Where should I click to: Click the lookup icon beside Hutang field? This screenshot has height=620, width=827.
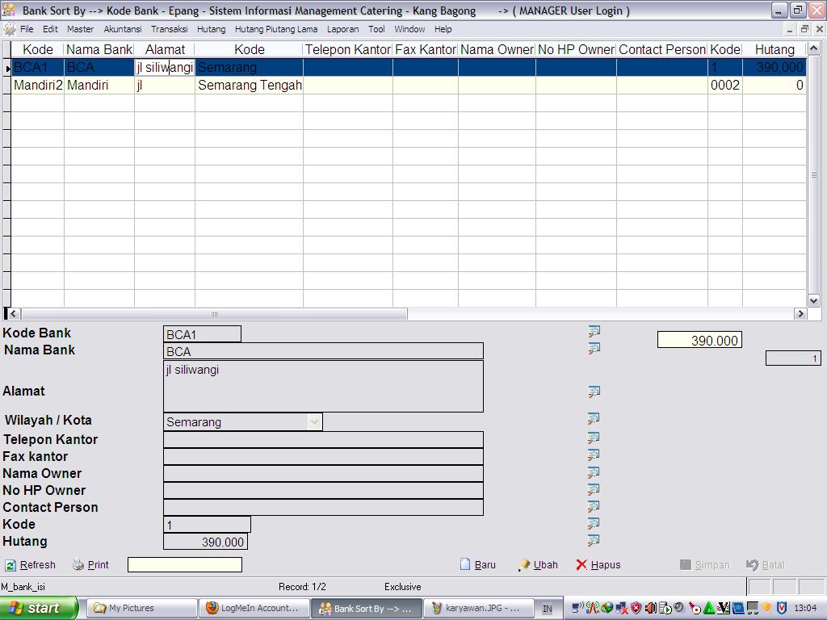pos(594,540)
